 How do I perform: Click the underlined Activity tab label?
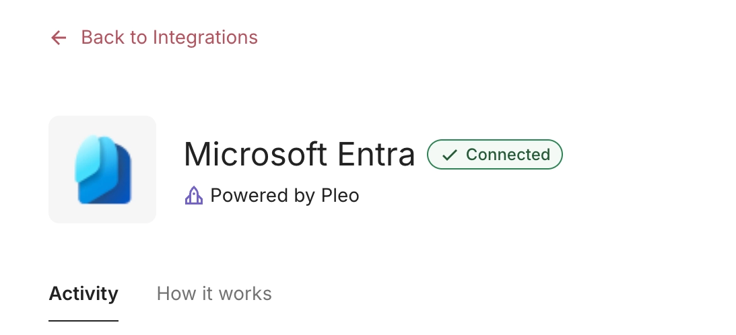point(83,294)
